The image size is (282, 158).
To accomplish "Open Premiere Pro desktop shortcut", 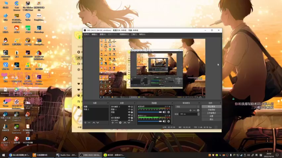I will coord(39,80).
